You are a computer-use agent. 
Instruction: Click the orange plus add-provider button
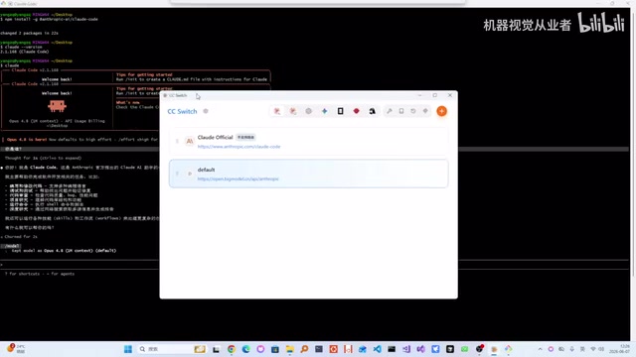[441, 111]
